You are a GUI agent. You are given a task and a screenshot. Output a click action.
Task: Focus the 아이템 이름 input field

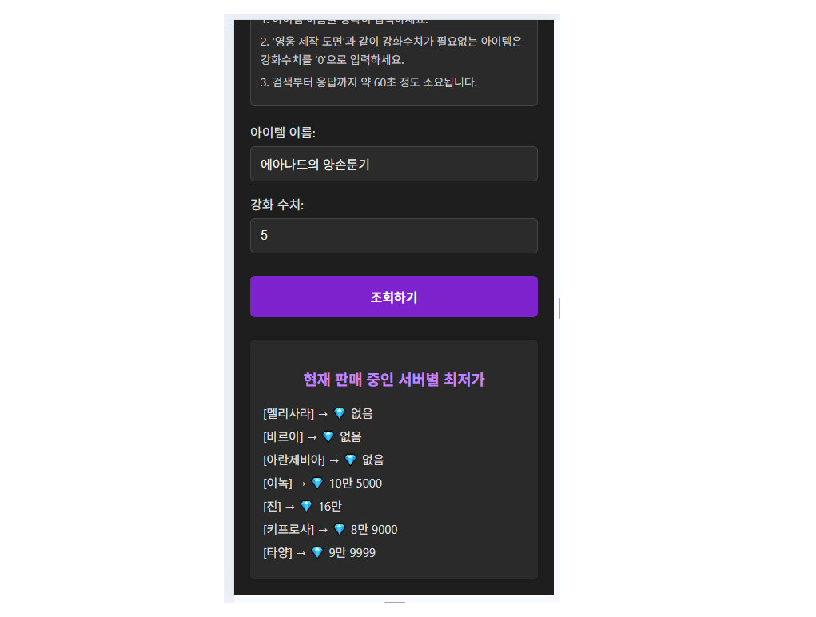393,164
